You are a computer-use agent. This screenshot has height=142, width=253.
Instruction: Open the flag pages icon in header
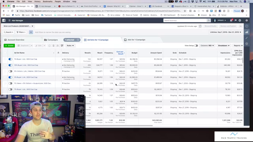point(236,21)
